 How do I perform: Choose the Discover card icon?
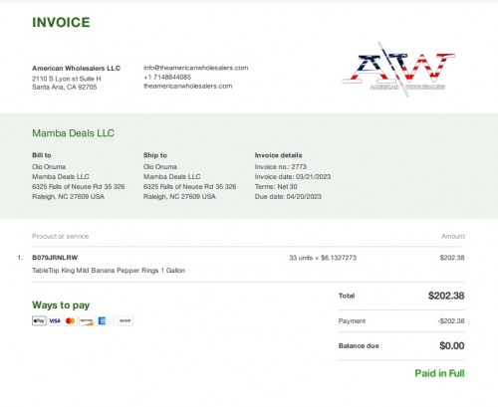pos(87,320)
